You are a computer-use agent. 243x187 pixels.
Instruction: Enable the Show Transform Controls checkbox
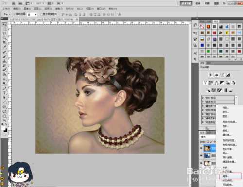(x=41, y=14)
